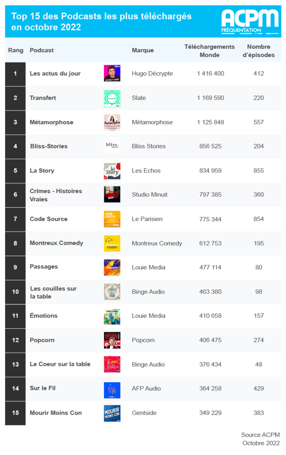Select the Métamorphose podcast artwork

click(112, 122)
